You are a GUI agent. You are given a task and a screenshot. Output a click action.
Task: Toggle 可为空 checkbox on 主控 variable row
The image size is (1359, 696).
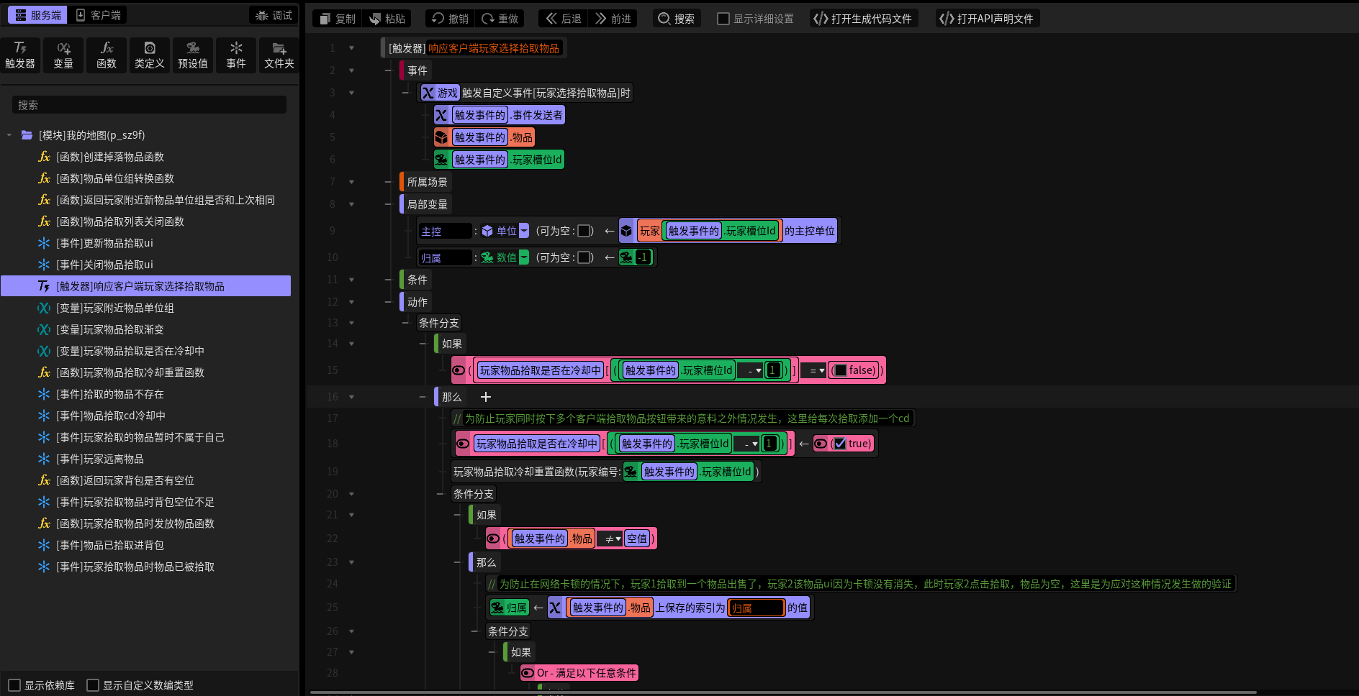584,231
